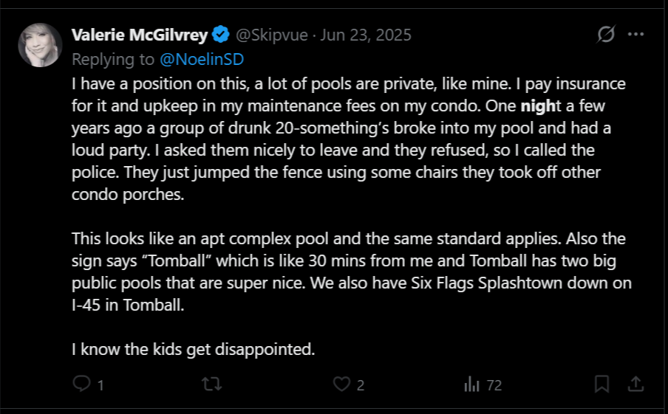This screenshot has width=668, height=414.
Task: Visit the @NoelinSD mention link
Action: (x=202, y=59)
